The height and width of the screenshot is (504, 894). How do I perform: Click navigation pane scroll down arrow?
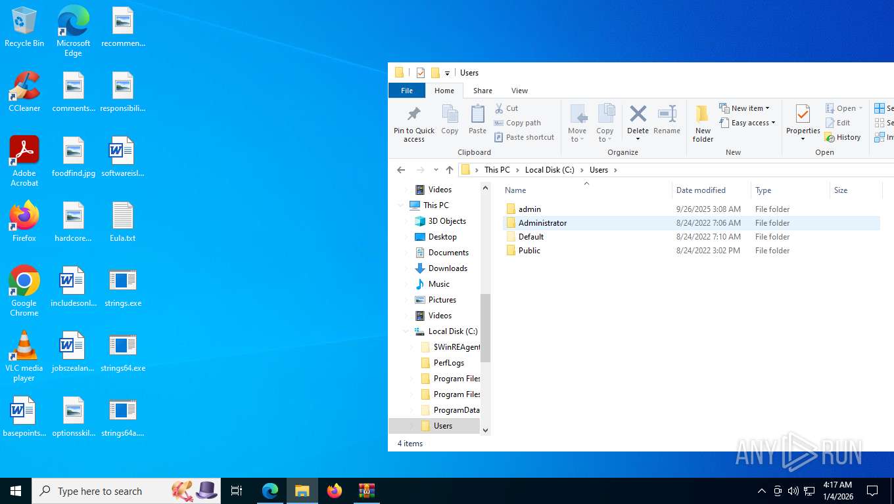click(486, 430)
